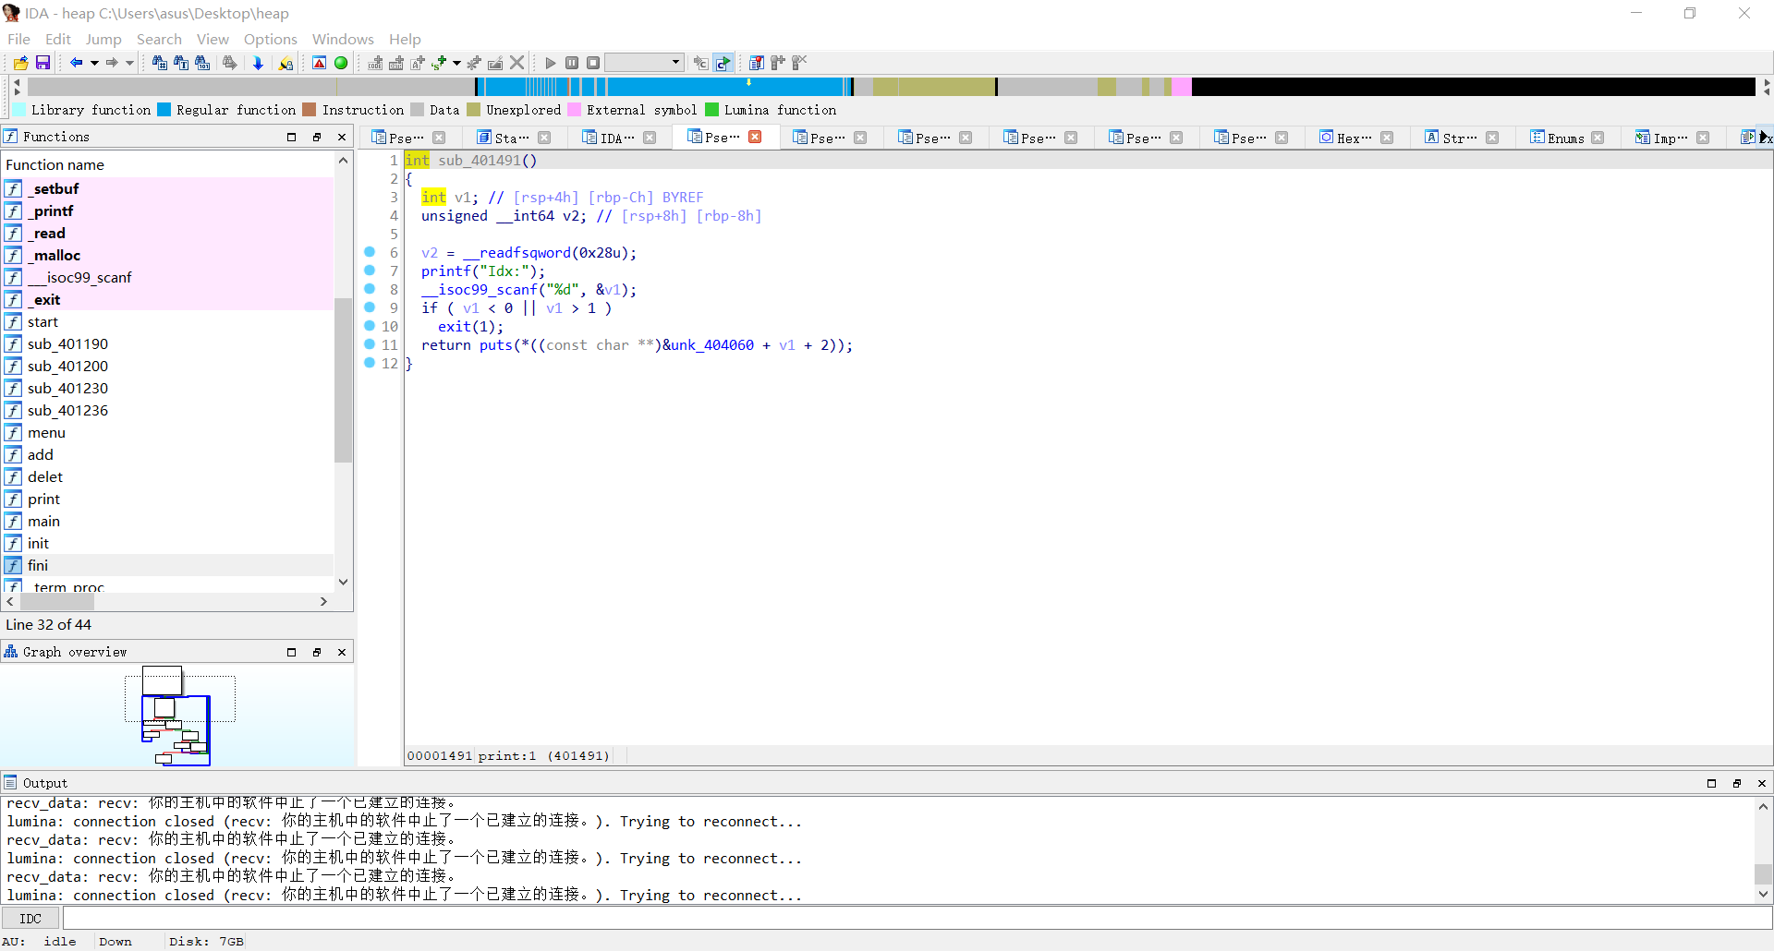
Task: Click the Output panel scroll-up arrow
Action: (x=1764, y=806)
